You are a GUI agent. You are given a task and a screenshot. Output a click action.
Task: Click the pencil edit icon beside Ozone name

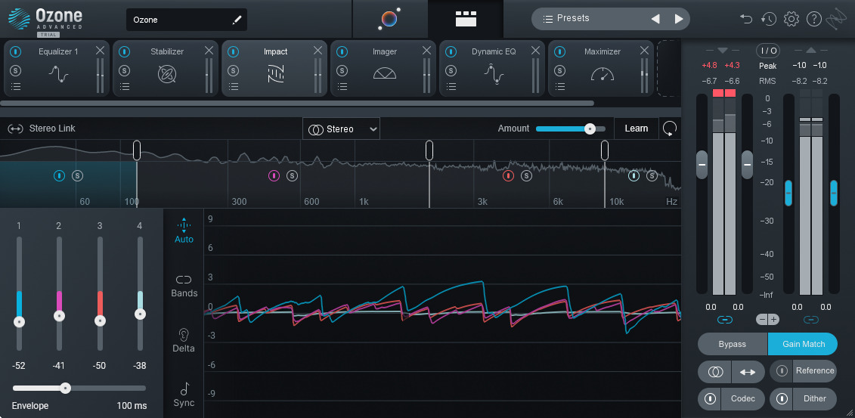pos(237,20)
